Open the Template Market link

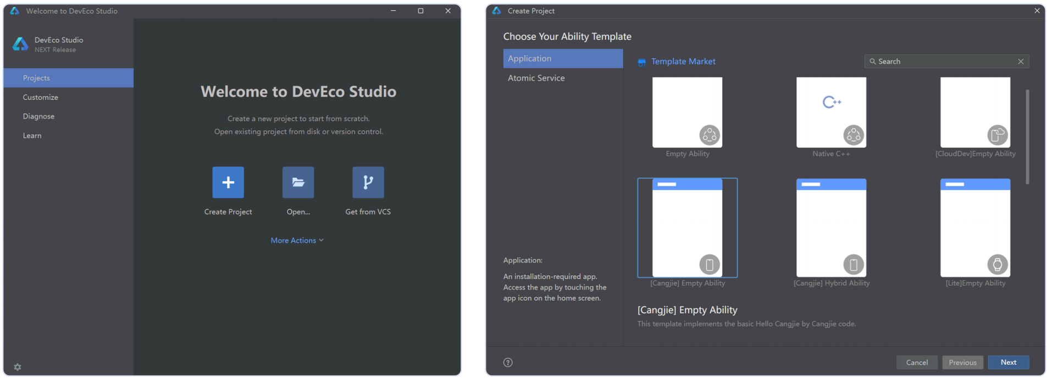click(x=683, y=61)
